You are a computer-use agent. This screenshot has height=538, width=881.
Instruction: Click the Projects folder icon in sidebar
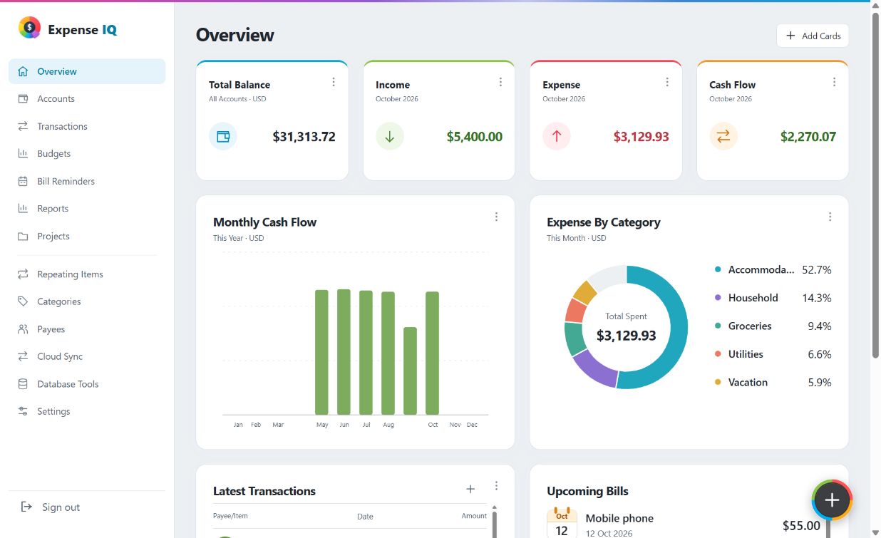23,236
